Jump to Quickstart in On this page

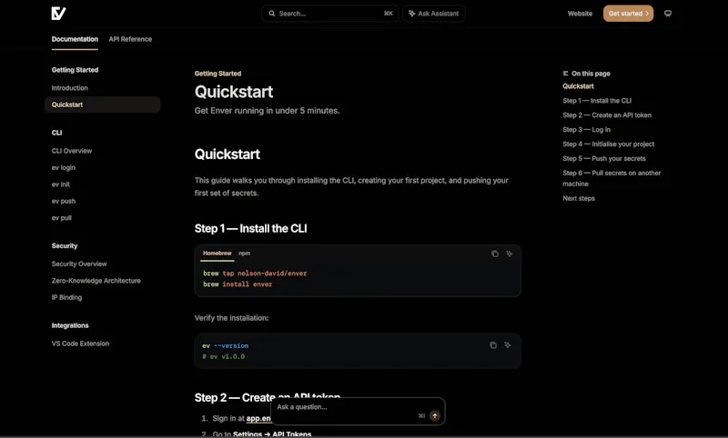pyautogui.click(x=578, y=86)
